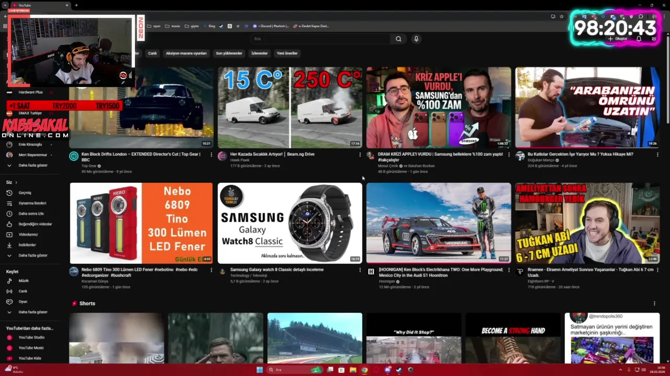
Task: Play the Hoonigan Audi S1 thumbnail
Action: point(439,223)
